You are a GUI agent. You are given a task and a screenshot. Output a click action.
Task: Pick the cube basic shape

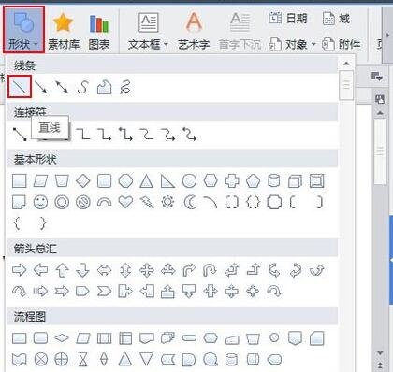click(295, 181)
